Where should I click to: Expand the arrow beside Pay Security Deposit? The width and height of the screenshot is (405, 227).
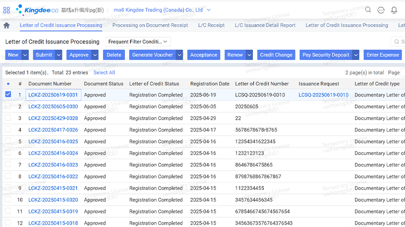pos(356,55)
